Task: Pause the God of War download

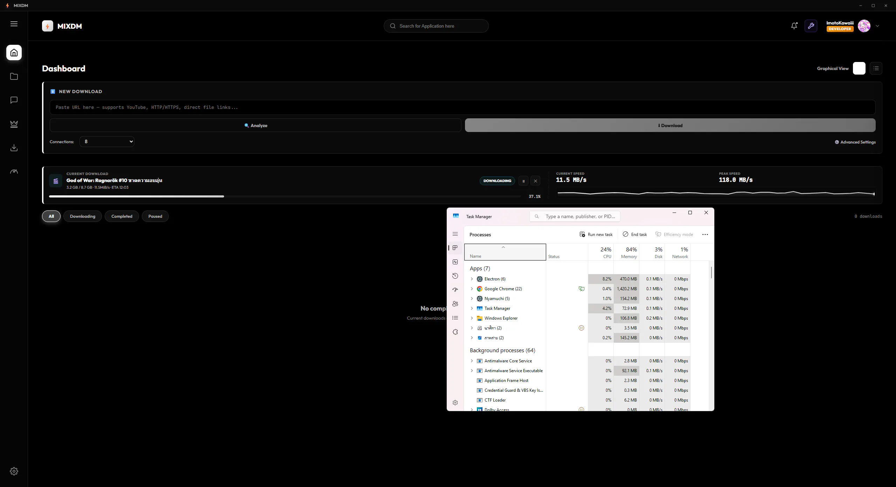Action: click(x=523, y=181)
